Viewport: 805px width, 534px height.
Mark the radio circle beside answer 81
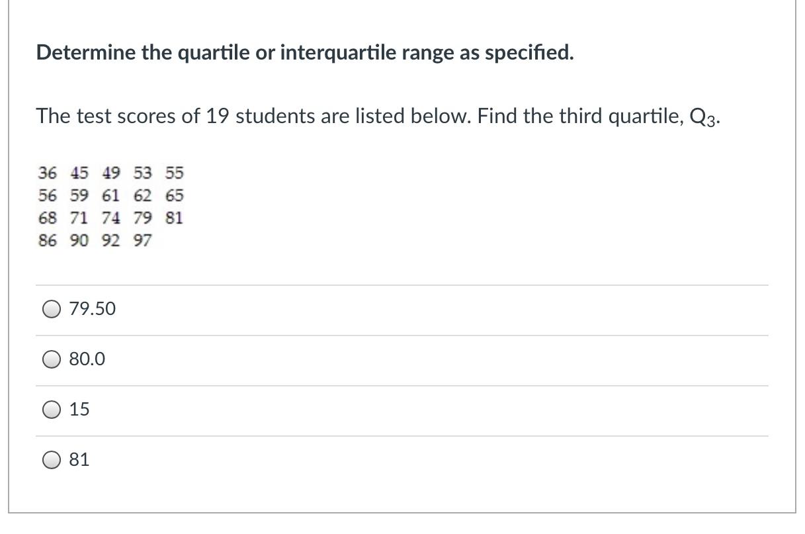(x=52, y=460)
